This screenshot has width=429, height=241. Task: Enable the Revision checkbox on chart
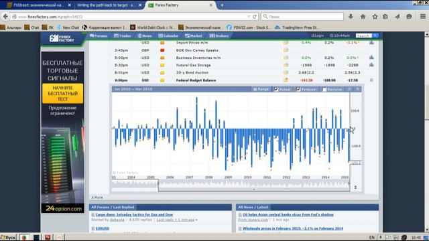[x=324, y=89]
